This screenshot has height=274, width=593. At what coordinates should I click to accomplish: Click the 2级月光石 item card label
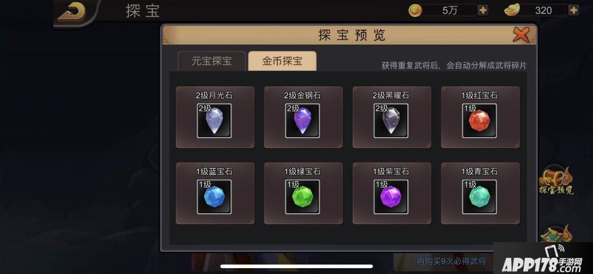(214, 95)
